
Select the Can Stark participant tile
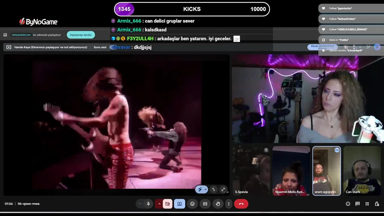[x=362, y=171]
